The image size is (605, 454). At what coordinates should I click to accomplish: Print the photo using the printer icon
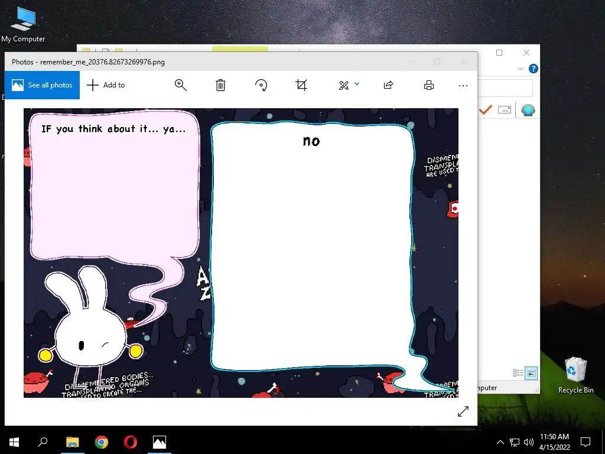pos(429,85)
